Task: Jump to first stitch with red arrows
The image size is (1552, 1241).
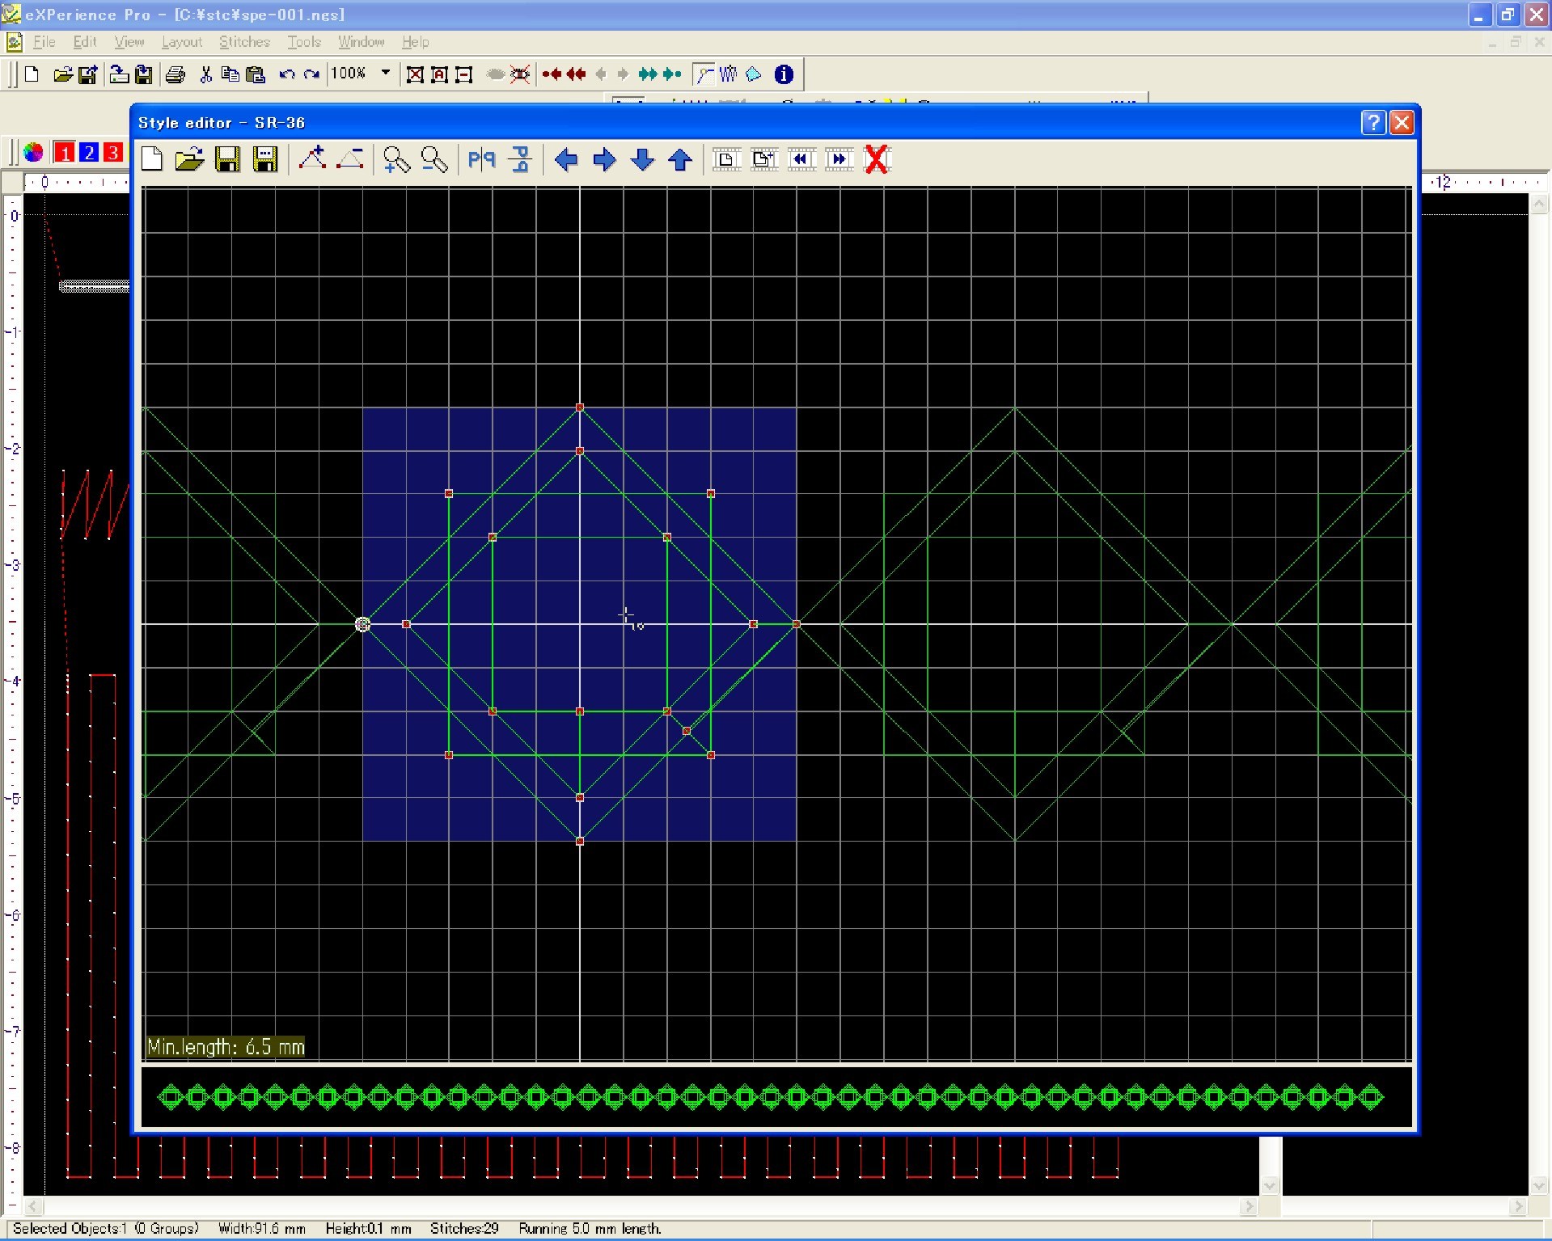Action: pyautogui.click(x=552, y=74)
